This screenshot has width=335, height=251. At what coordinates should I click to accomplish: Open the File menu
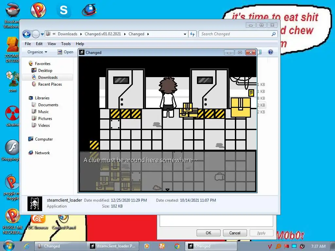28,44
